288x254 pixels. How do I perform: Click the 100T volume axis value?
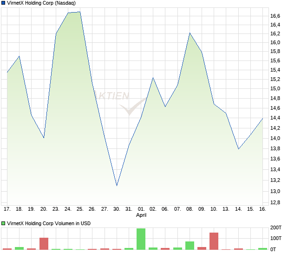point(276,238)
